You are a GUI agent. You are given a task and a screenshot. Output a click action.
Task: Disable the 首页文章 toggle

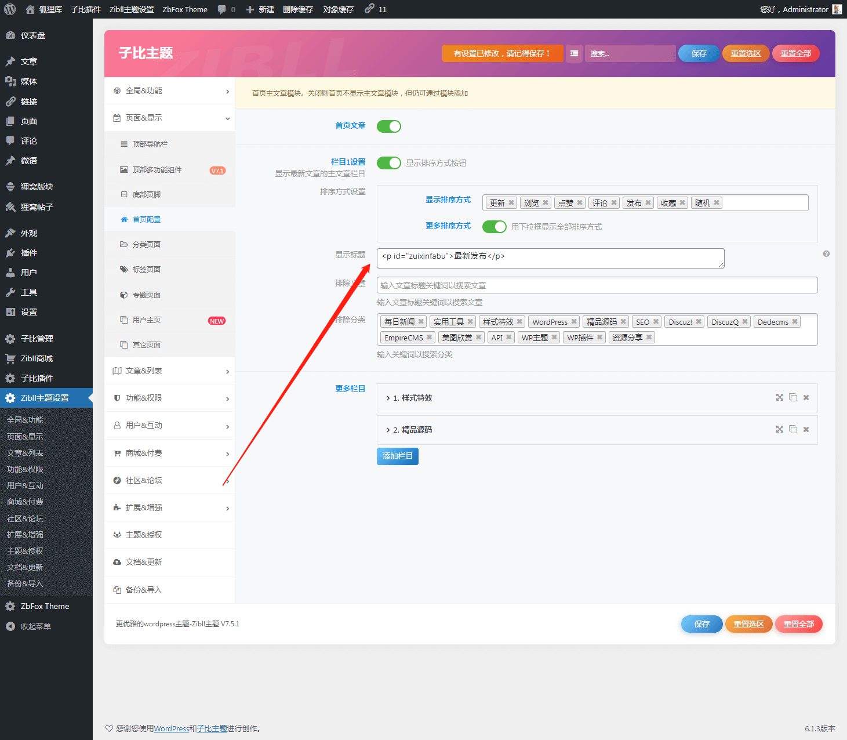coord(389,126)
